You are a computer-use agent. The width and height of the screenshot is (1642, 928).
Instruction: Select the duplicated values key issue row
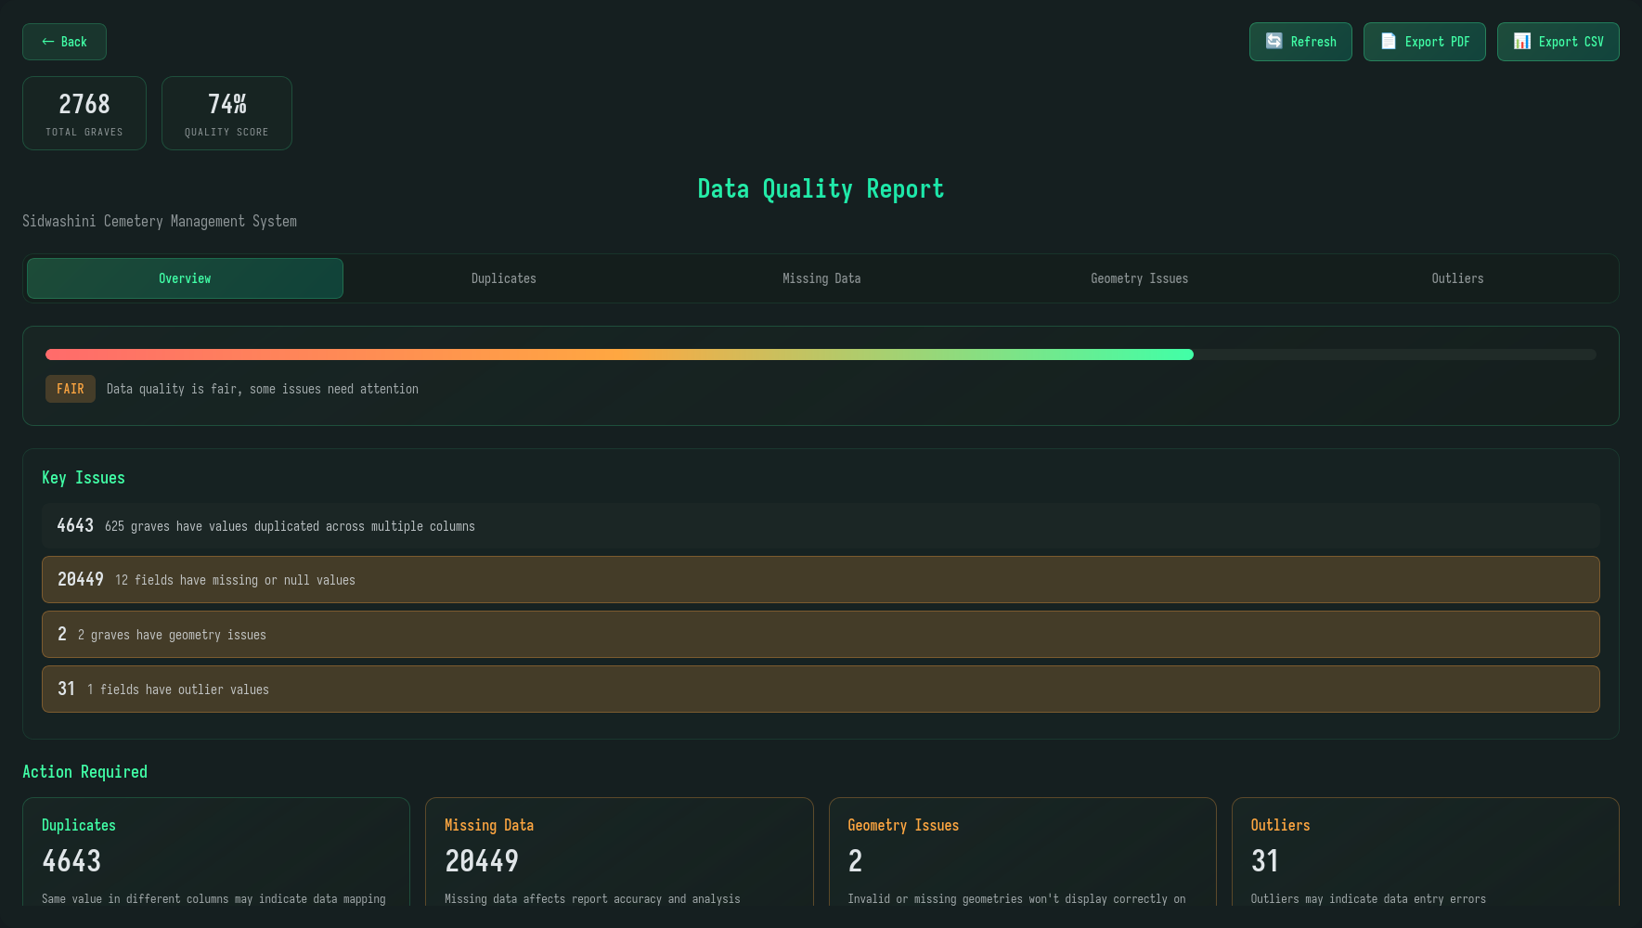821,525
